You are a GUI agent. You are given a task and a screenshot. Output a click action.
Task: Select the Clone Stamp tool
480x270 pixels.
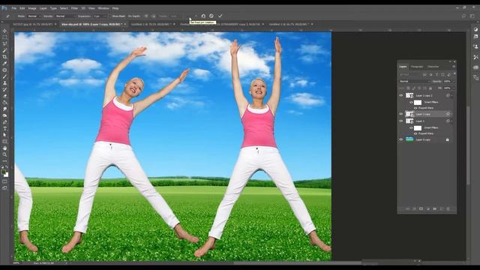(4, 83)
